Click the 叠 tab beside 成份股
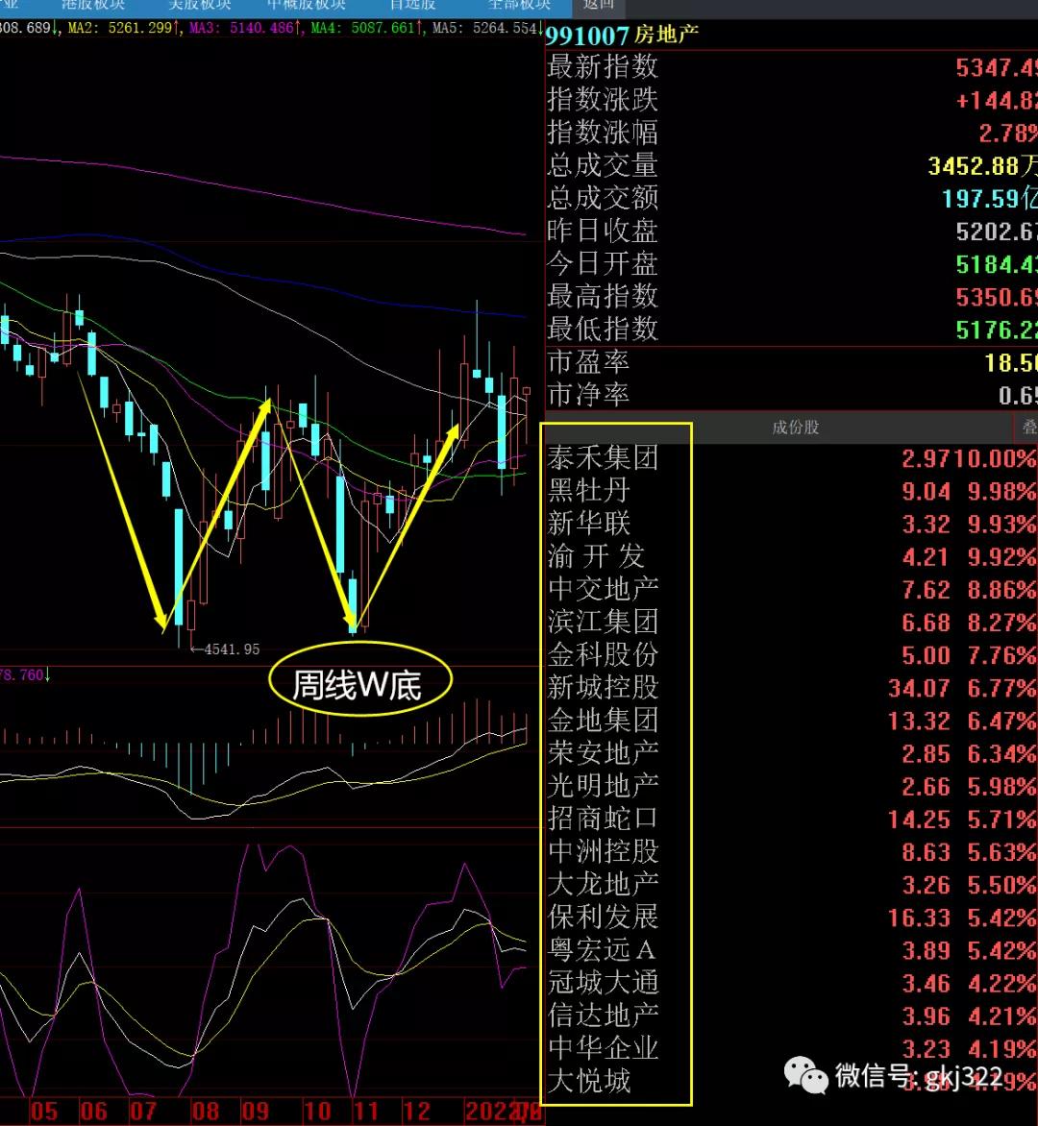1038x1126 pixels. 1027,428
